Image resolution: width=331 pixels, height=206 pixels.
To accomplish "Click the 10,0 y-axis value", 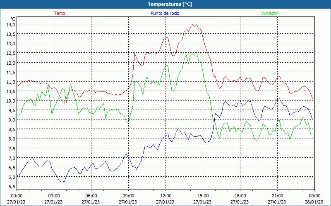I will click(x=11, y=101).
